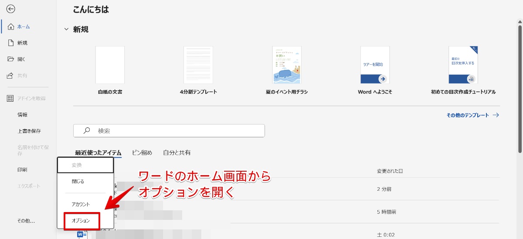Click the vertical scrollbar on the right
523x239 pixels.
tap(520, 87)
